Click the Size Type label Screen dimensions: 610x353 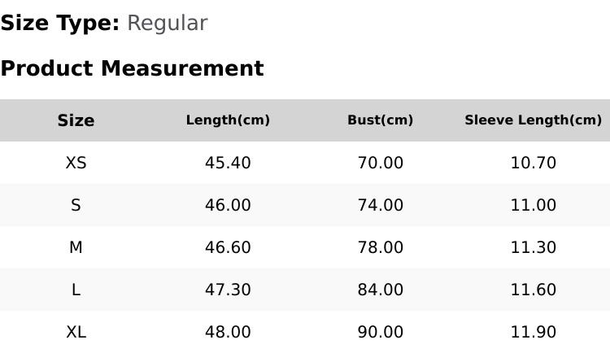click(60, 24)
